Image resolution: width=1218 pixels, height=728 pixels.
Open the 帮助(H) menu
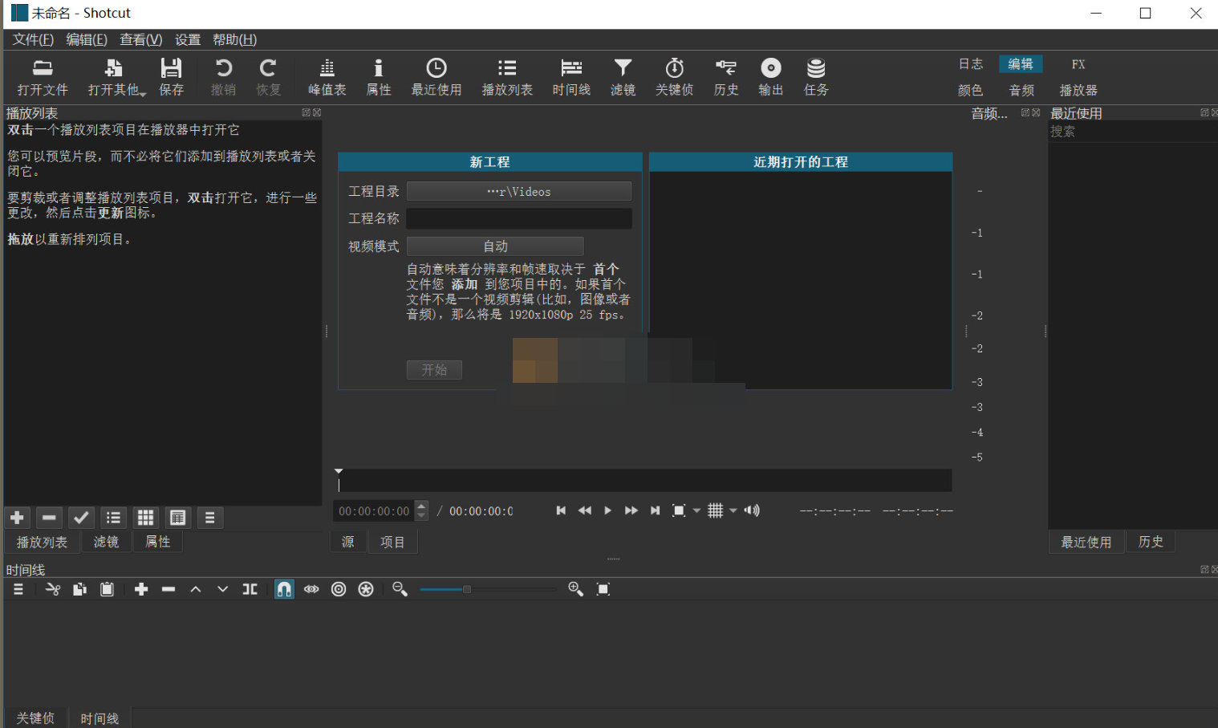pos(234,39)
